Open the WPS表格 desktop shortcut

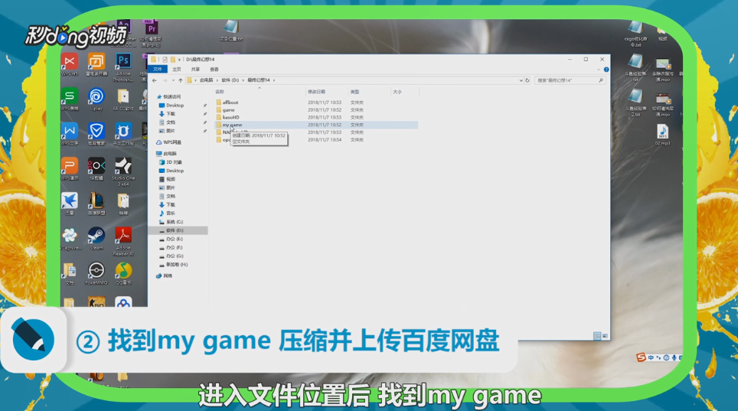(x=69, y=99)
